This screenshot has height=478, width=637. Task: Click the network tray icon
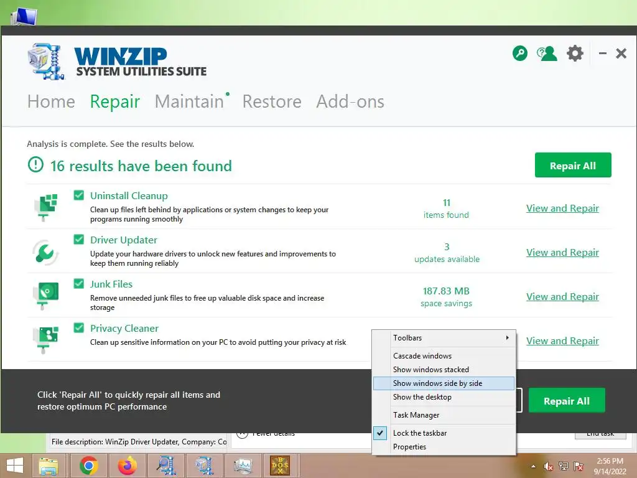564,466
